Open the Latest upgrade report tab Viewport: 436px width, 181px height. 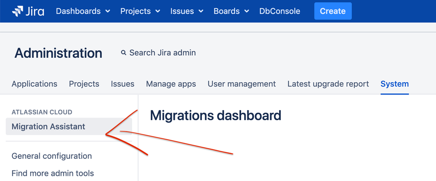click(328, 84)
